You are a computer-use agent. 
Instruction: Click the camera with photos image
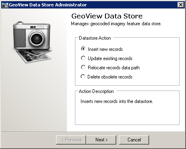point(32,42)
